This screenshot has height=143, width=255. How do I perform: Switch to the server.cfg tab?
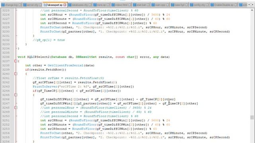tap(32, 5)
